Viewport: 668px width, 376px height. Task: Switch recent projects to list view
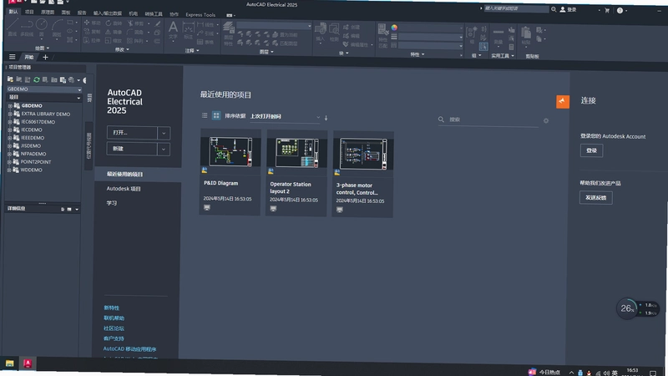pos(205,115)
